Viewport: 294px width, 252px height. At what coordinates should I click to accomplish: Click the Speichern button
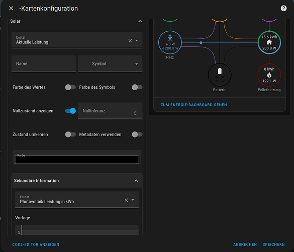[273, 244]
